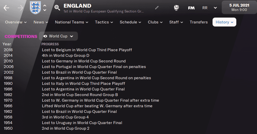Open search with the magnifying glass

click(57, 8)
